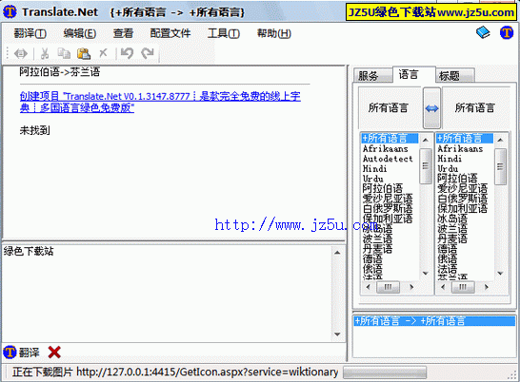Screen dimensions: 520x382
Task: Click the target list horizontal scroll-right arrow
Action: [487, 287]
